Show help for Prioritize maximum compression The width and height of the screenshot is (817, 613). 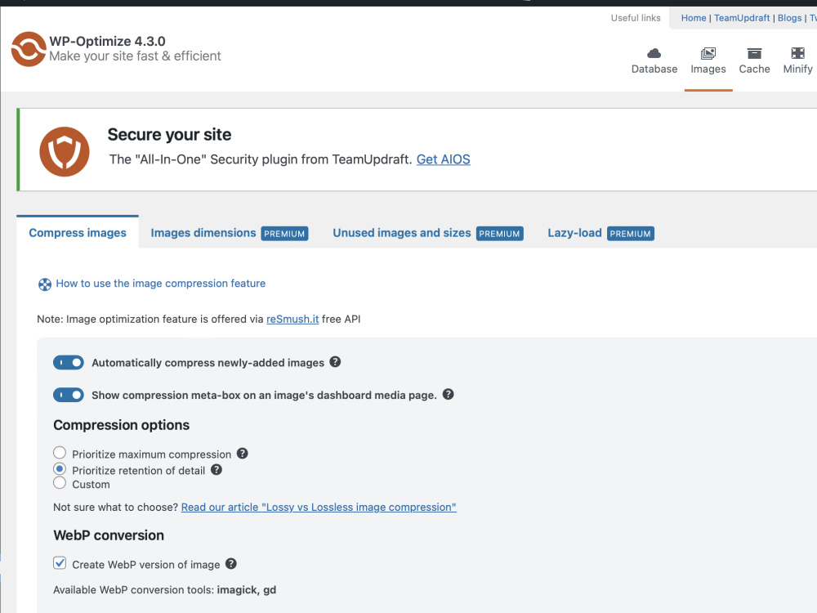point(243,454)
